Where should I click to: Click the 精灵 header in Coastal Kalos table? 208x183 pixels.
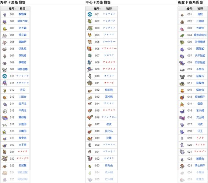pos(22,8)
